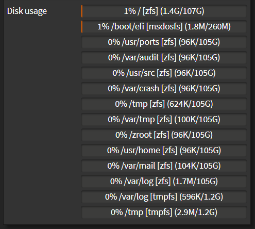Click the 1.8M/260M size text
Image resolution: width=255 pixels, height=229 pixels.
pyautogui.click(x=208, y=27)
